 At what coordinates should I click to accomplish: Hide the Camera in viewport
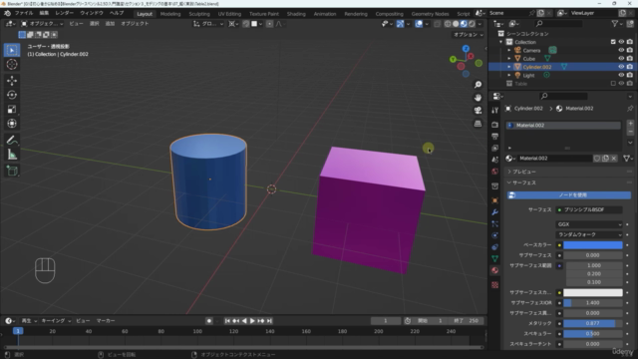tap(621, 50)
